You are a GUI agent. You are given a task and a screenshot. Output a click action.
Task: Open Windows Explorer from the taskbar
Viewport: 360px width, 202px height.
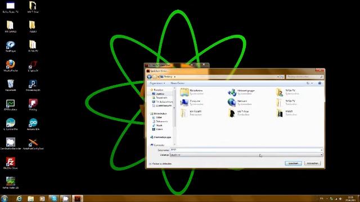coord(30,199)
